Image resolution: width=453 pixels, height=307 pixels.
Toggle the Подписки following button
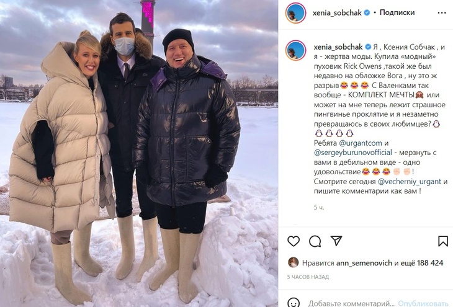[397, 12]
